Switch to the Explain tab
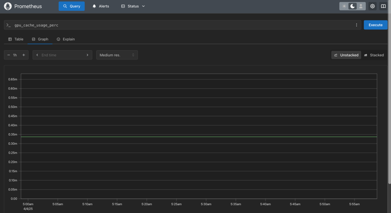The height and width of the screenshot is (213, 391). 66,39
